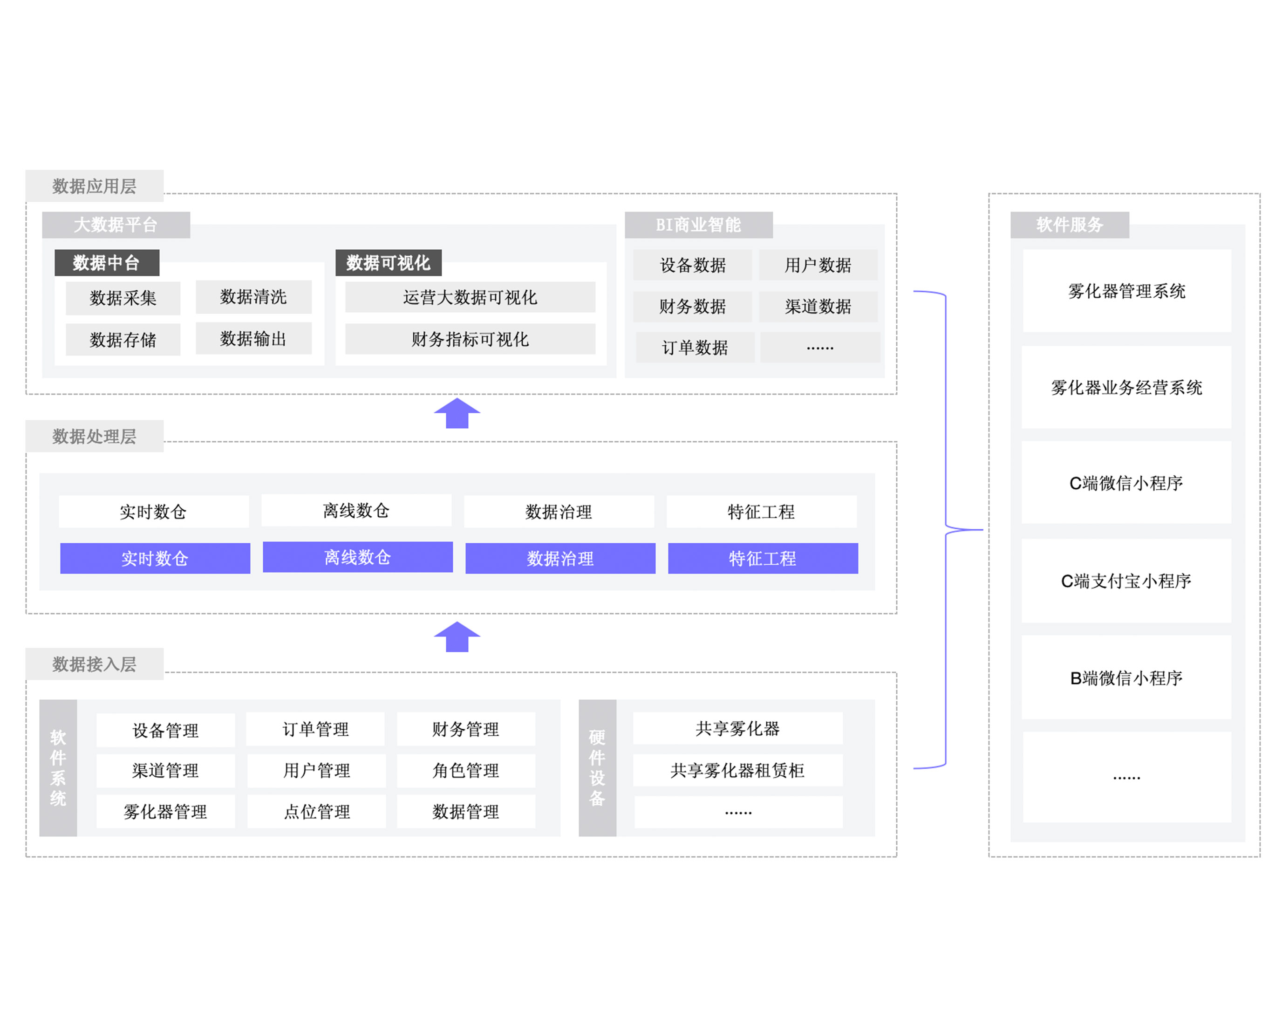Image resolution: width=1282 pixels, height=1026 pixels.
Task: Select the 数据处理层 layer label
Action: (x=95, y=436)
